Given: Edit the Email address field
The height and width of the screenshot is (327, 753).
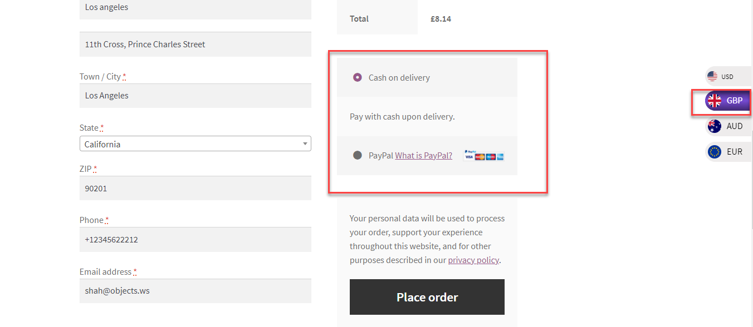Looking at the screenshot, I should 195,291.
